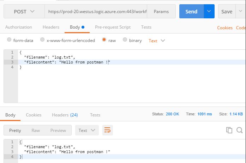Open the Pre-request Script tab

[113, 27]
